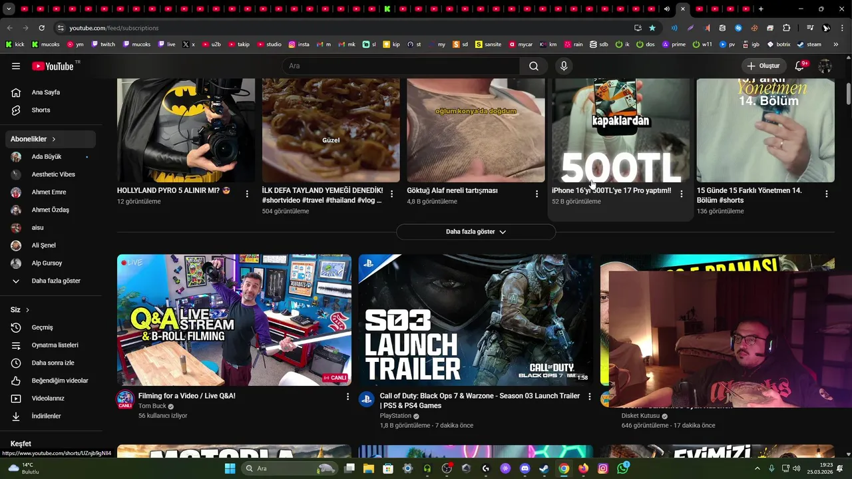
Task: Open more options for Call of Duty trailer
Action: point(589,397)
